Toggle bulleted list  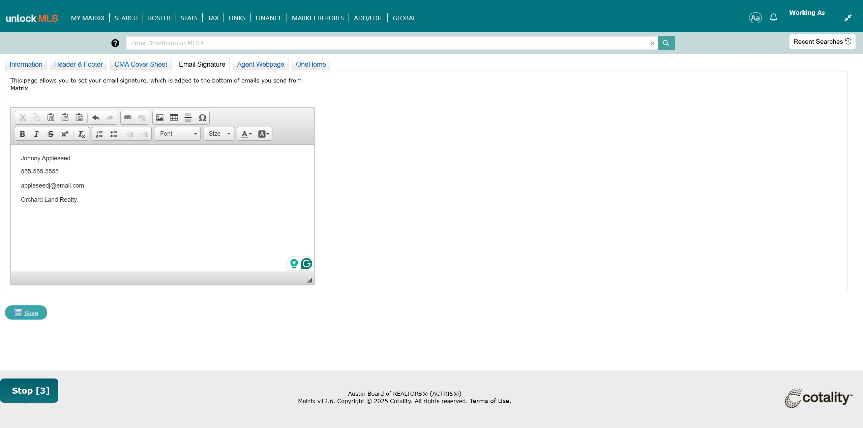tap(114, 134)
